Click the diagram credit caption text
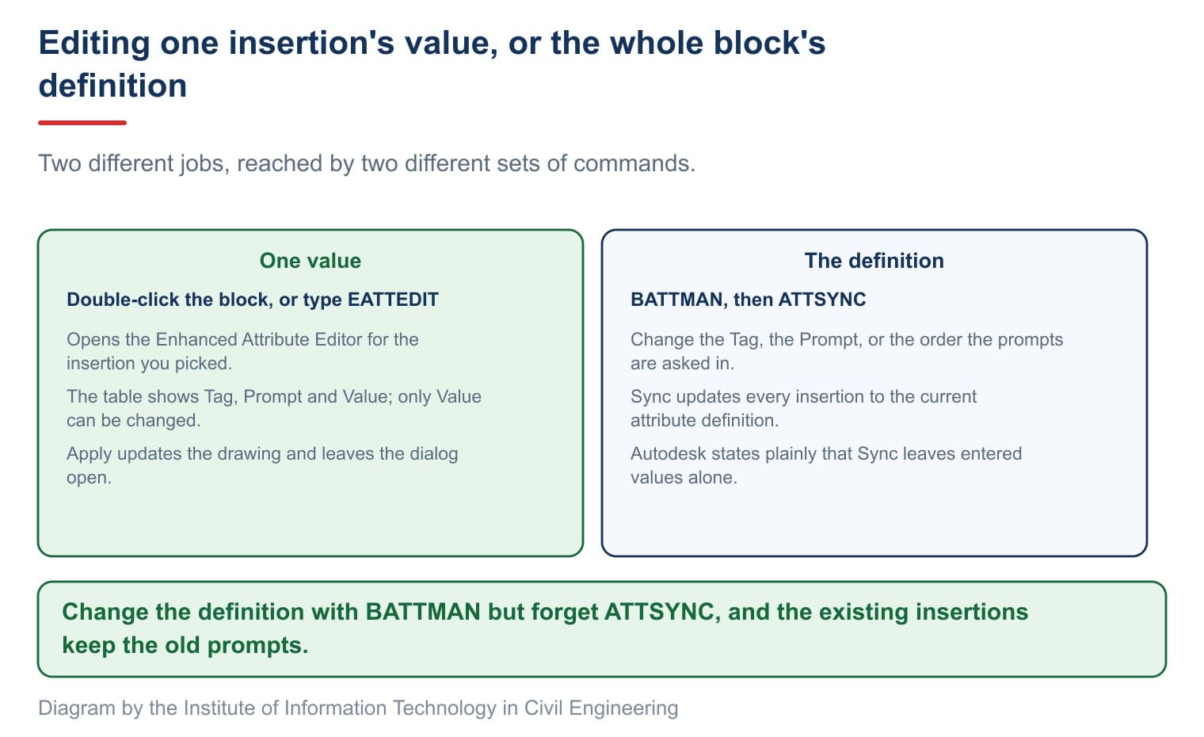The image size is (1204, 737). point(358,708)
